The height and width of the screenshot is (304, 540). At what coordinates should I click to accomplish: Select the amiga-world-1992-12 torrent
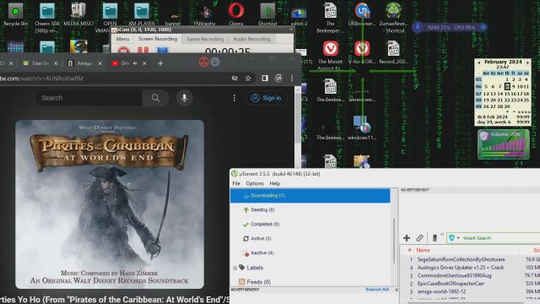(x=441, y=291)
